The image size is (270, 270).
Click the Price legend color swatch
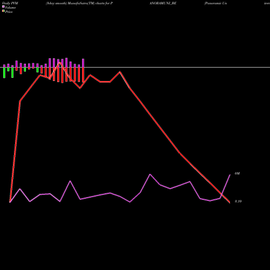(x=3, y=11)
